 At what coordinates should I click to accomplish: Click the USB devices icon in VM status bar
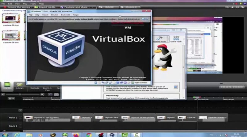(x=111, y=83)
